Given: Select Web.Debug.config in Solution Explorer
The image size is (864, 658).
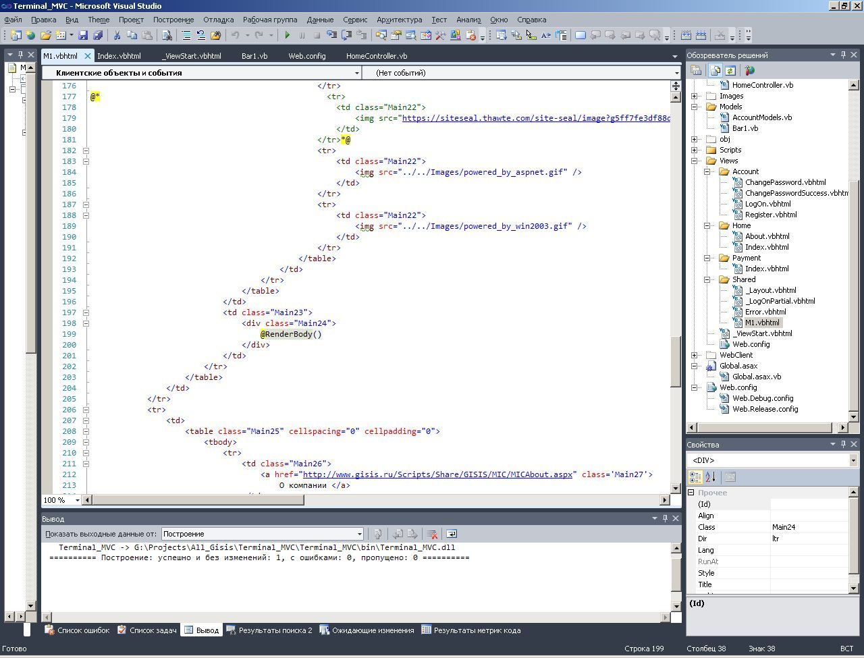Looking at the screenshot, I should 763,398.
